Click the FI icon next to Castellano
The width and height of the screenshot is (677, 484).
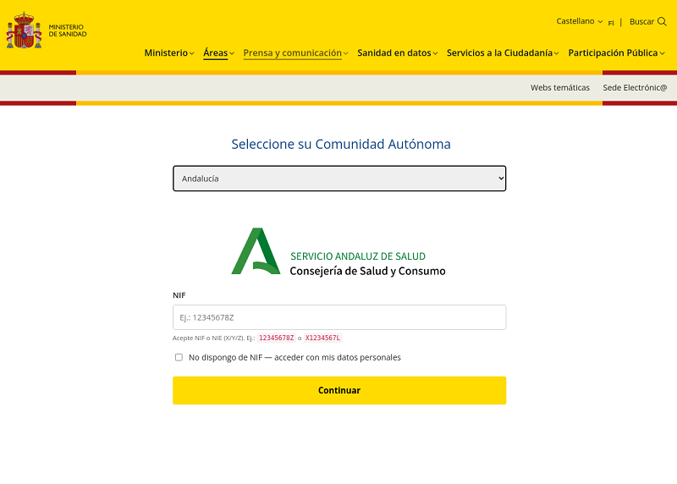(611, 23)
